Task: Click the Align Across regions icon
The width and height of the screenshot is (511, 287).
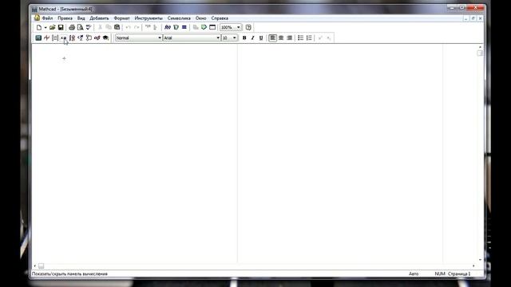Action: (x=148, y=27)
